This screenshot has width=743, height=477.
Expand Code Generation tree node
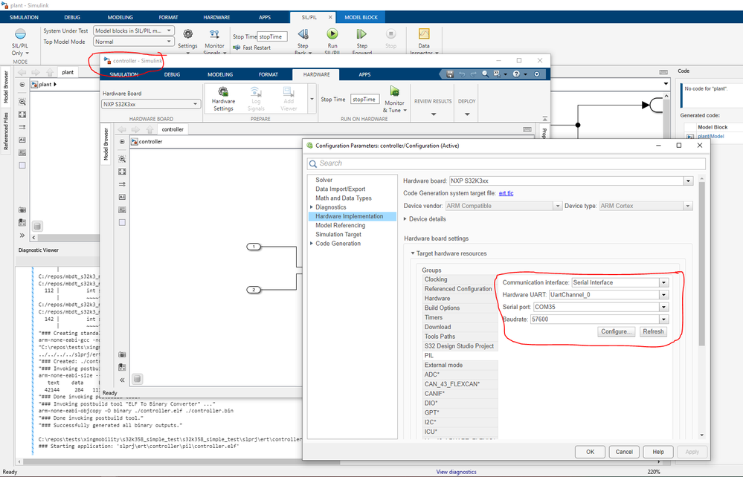click(312, 243)
